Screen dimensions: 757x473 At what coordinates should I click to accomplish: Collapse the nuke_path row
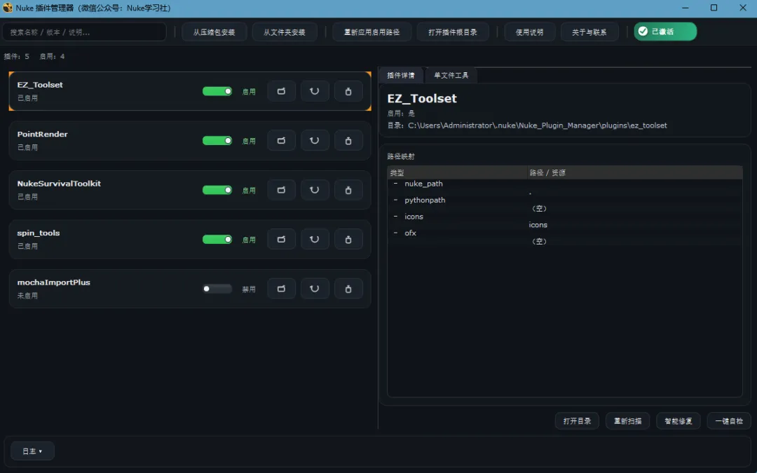pos(395,184)
